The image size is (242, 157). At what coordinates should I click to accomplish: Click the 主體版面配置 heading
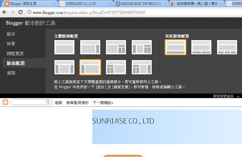point(66,36)
